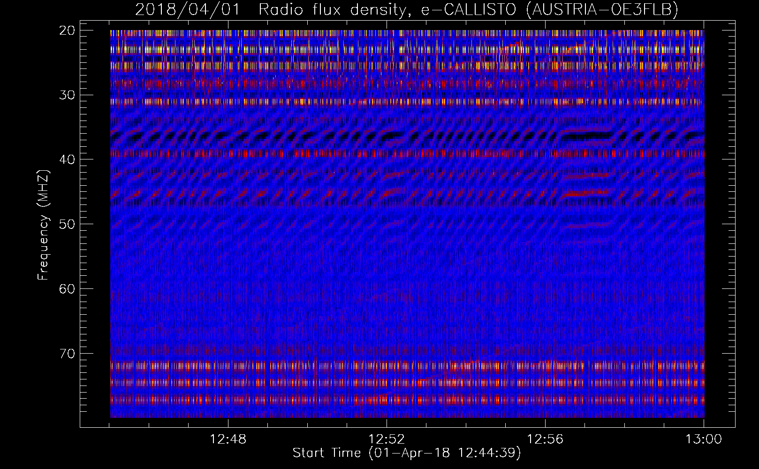
Task: Click the "Start Time (01-Apr-18 12:44:39)" axis label
Action: coord(407,453)
